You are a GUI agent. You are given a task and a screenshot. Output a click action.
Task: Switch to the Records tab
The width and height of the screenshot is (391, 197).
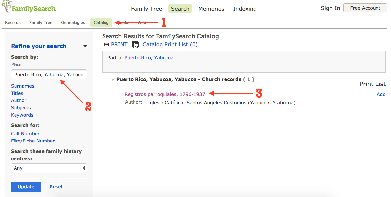(13, 23)
